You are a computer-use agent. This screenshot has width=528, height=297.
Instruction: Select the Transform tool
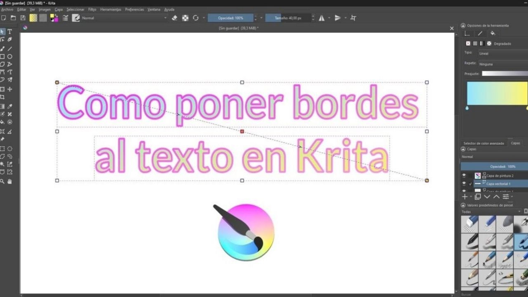coord(2,89)
